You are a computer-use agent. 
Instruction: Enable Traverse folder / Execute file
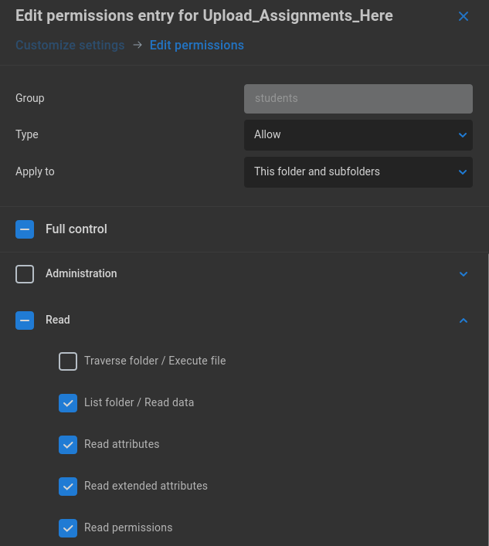point(68,361)
